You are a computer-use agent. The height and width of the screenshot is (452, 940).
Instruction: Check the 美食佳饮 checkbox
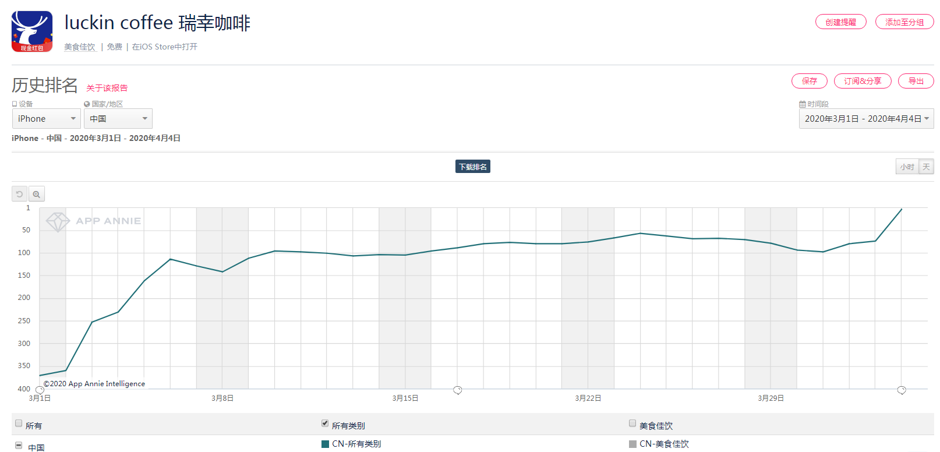pyautogui.click(x=632, y=423)
